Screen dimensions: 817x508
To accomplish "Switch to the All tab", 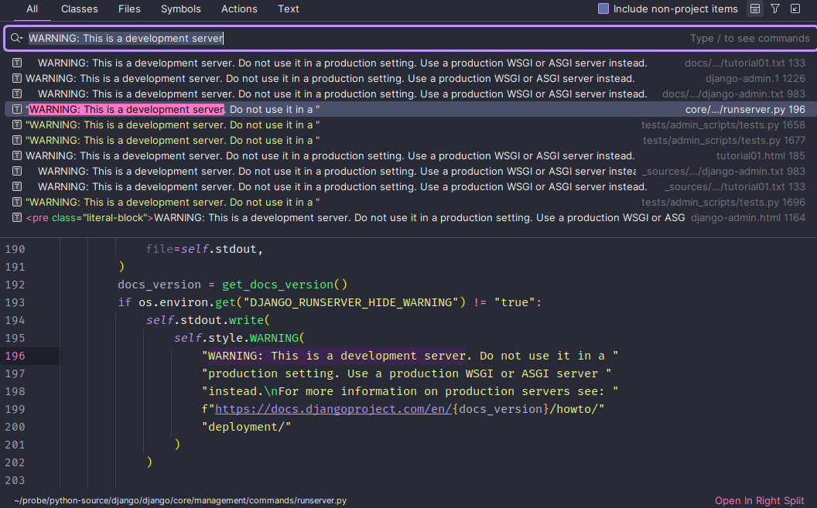I will pos(32,9).
